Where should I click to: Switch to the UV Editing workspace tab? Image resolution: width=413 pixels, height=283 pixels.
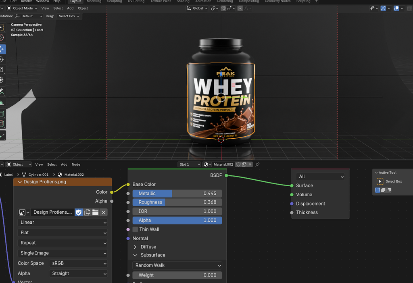136,1
